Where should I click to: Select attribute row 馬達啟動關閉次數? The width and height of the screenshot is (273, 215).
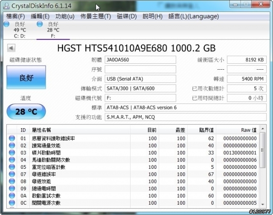(x=133, y=160)
